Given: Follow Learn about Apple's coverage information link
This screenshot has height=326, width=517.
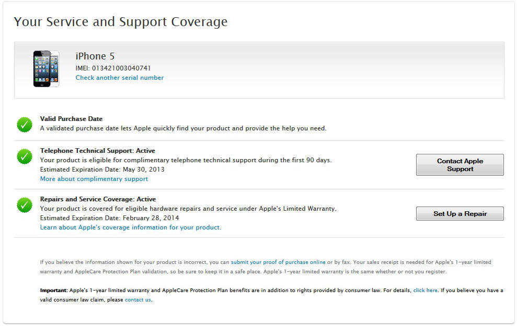Looking at the screenshot, I should coord(130,227).
